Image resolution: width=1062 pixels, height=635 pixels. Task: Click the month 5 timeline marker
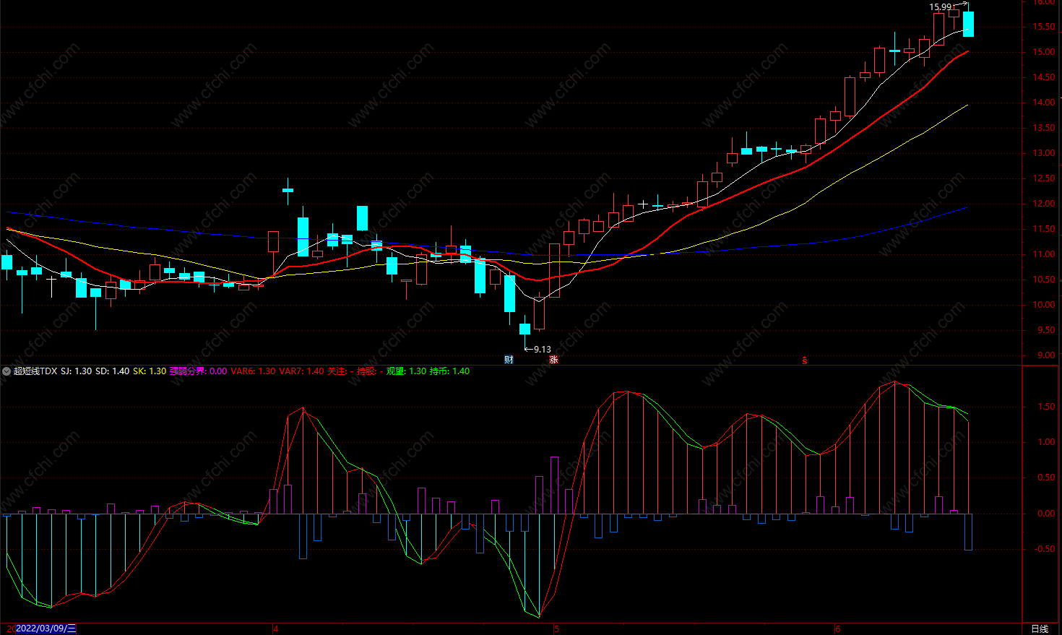[x=556, y=628]
